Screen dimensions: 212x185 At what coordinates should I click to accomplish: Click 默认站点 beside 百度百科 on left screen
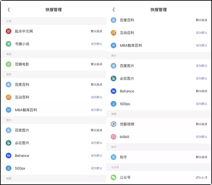click(x=97, y=84)
